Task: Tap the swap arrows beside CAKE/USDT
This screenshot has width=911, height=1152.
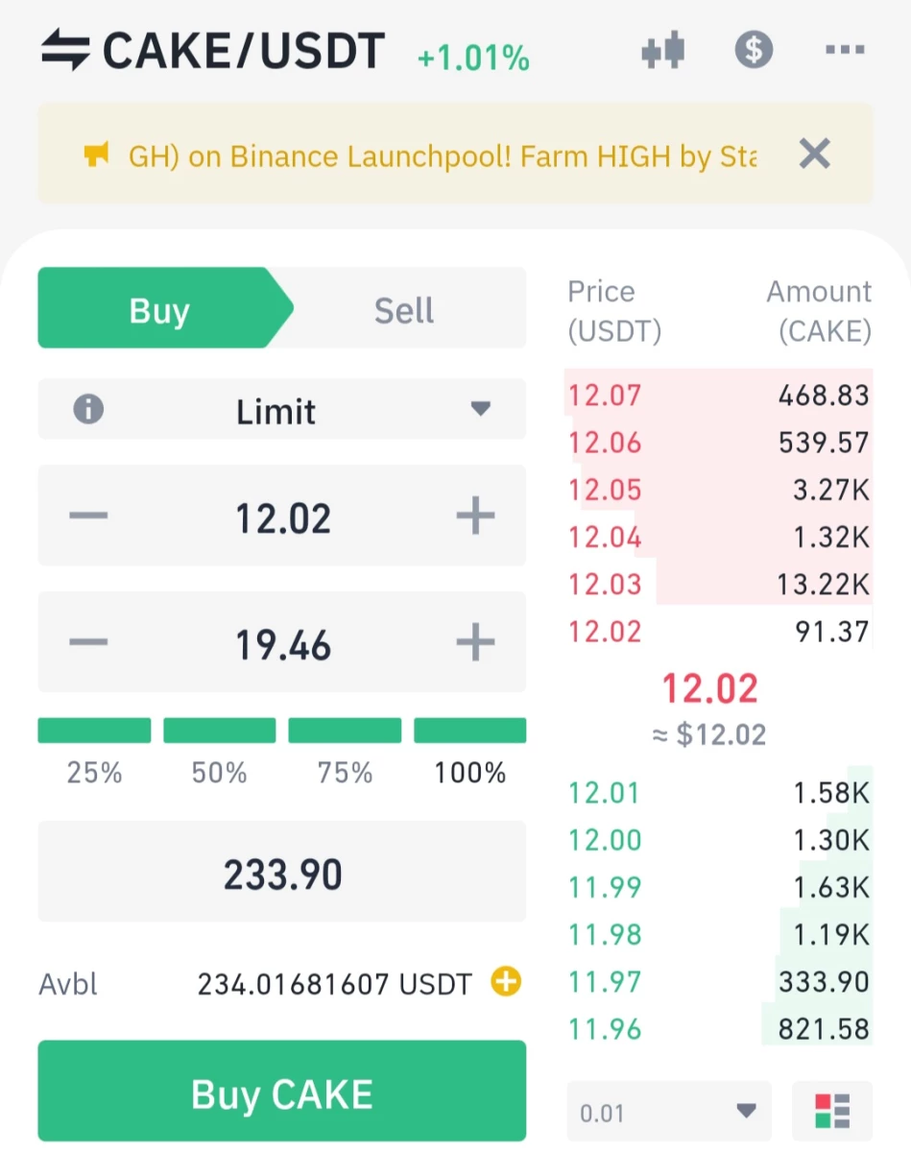Action: coord(65,50)
